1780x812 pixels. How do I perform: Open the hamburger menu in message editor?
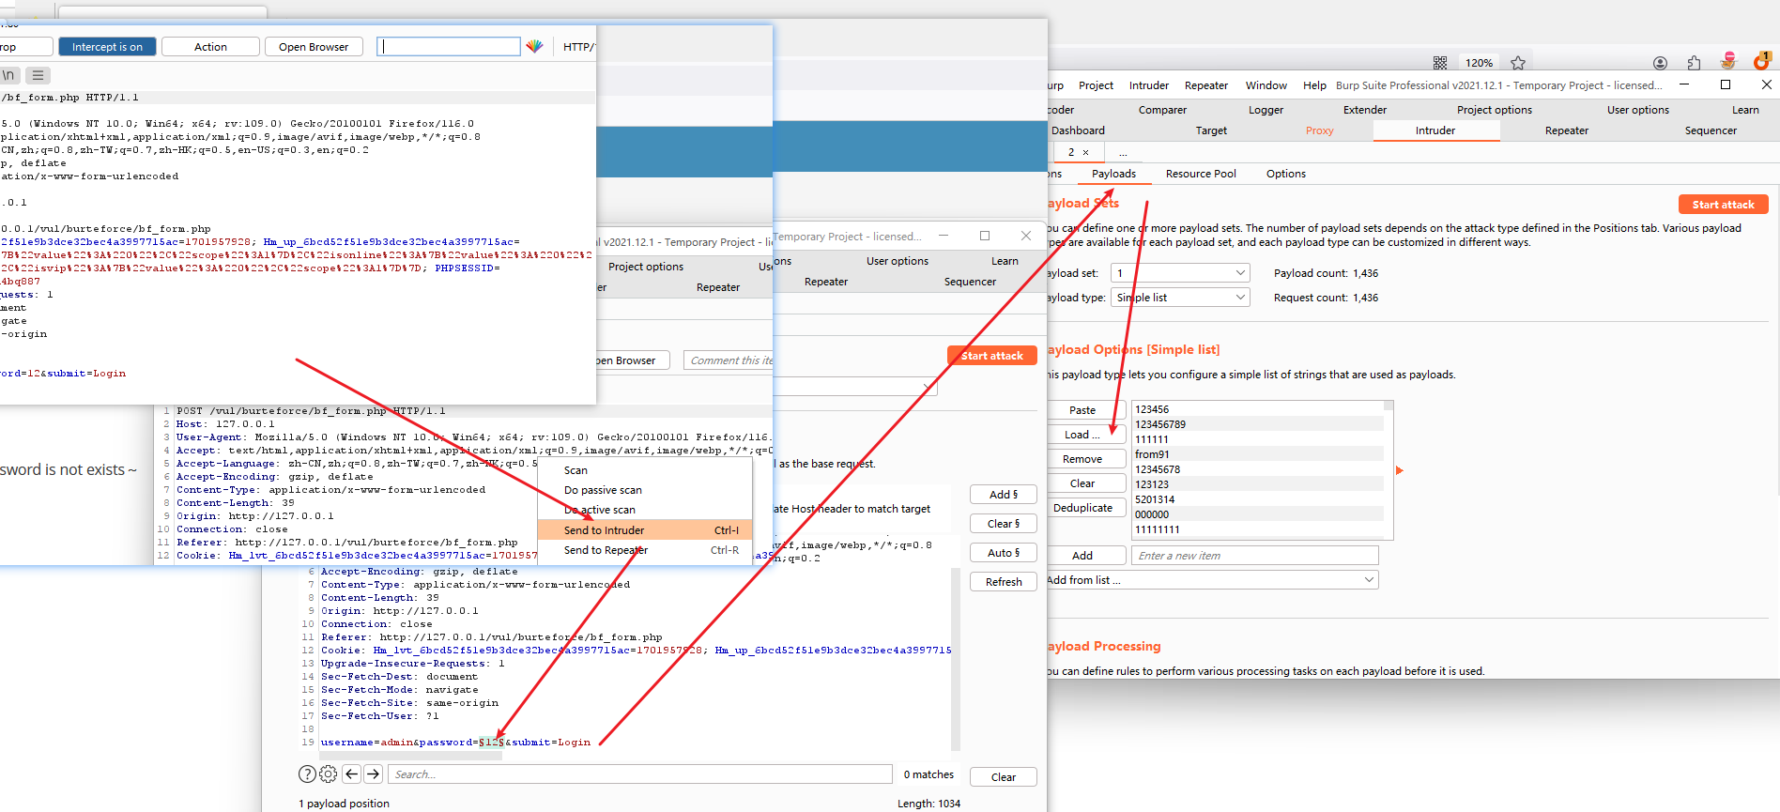tap(38, 75)
